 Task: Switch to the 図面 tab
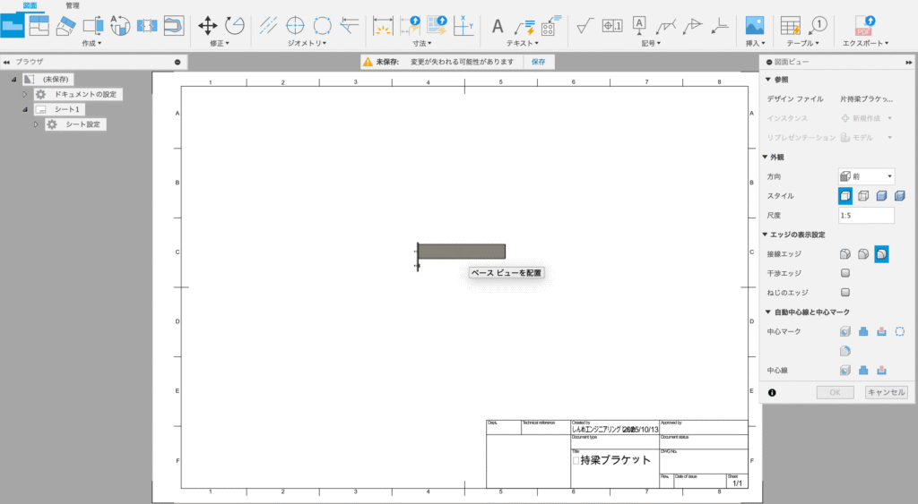(30, 6)
